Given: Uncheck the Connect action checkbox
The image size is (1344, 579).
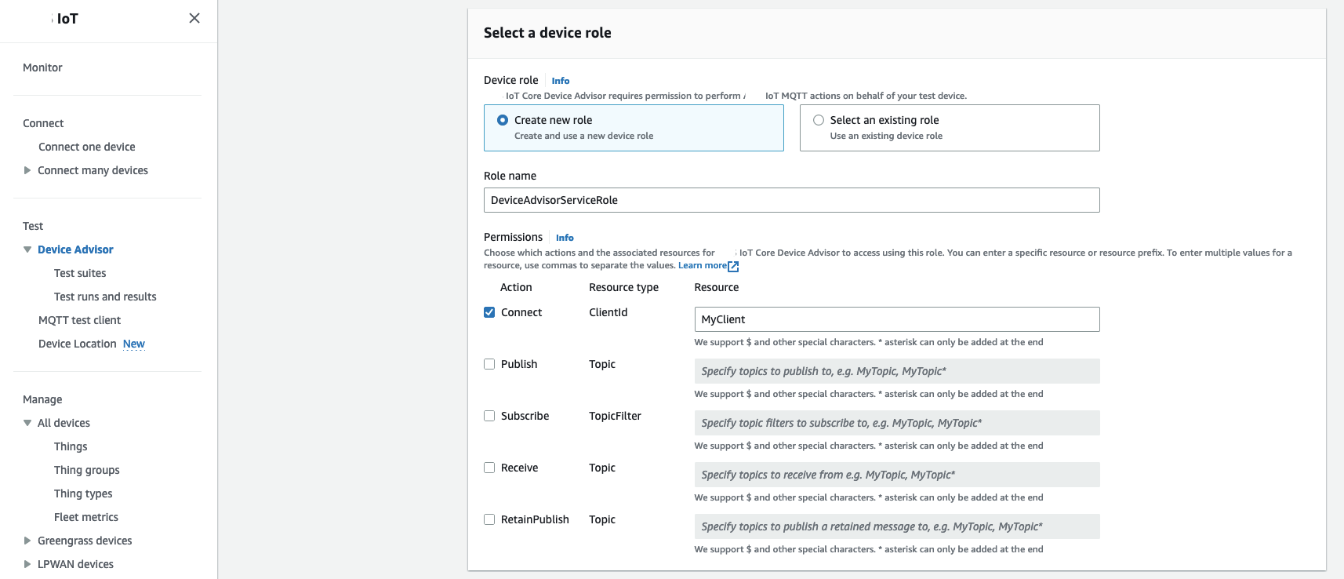Looking at the screenshot, I should point(489,312).
